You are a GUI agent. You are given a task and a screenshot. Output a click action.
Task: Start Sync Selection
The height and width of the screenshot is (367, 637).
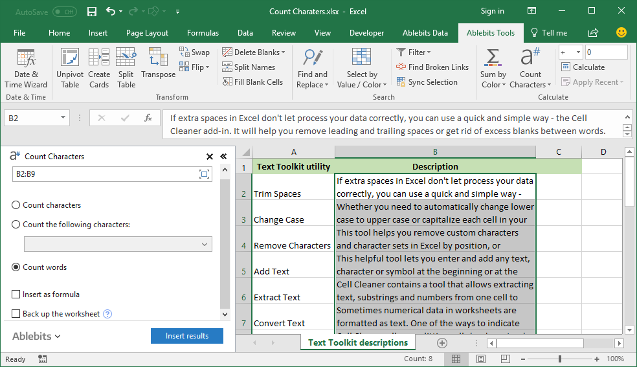pyautogui.click(x=427, y=82)
